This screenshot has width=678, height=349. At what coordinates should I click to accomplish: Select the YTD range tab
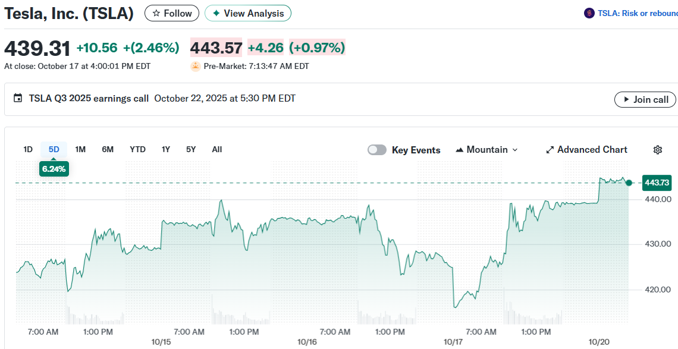pos(137,149)
